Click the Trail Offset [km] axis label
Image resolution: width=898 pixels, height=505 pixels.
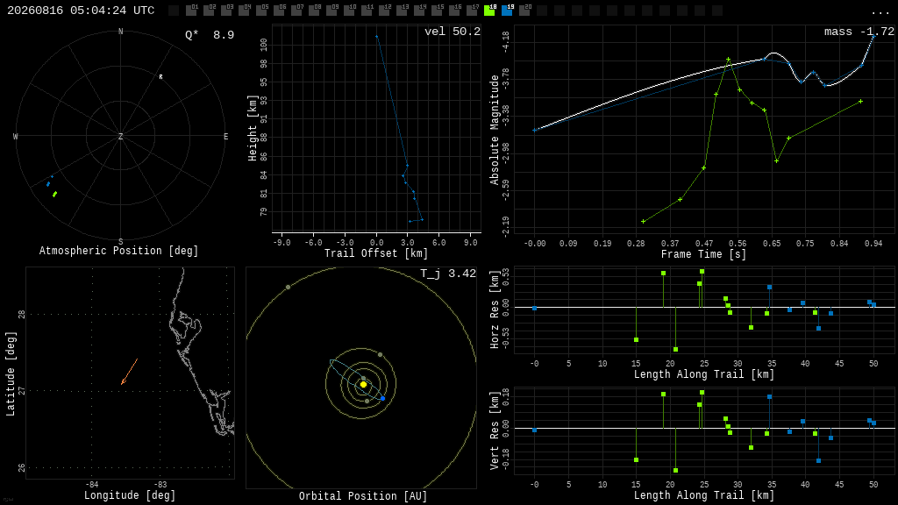click(376, 253)
